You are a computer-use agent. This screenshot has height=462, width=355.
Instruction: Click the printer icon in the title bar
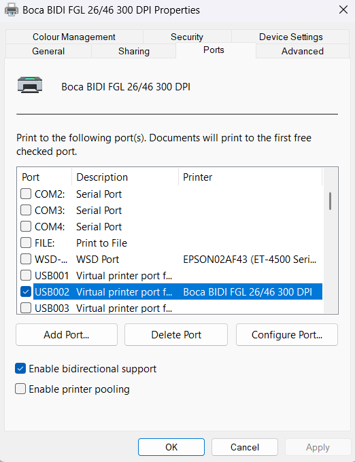coord(12,10)
